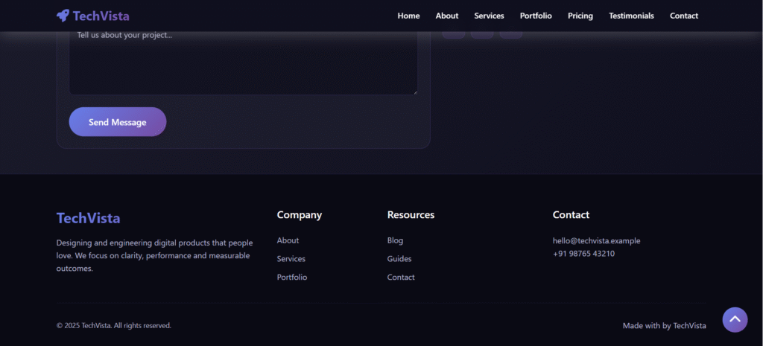Screen dimensions: 763x346
Task: Open the Blog link under Resources
Action: coord(395,240)
